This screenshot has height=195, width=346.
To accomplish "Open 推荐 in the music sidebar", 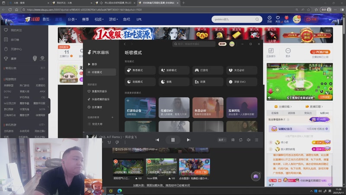I will pyautogui.click(x=101, y=64).
